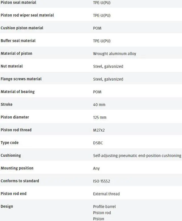Click the Stroke 40 mm value
The height and width of the screenshot is (221, 182).
99,105
